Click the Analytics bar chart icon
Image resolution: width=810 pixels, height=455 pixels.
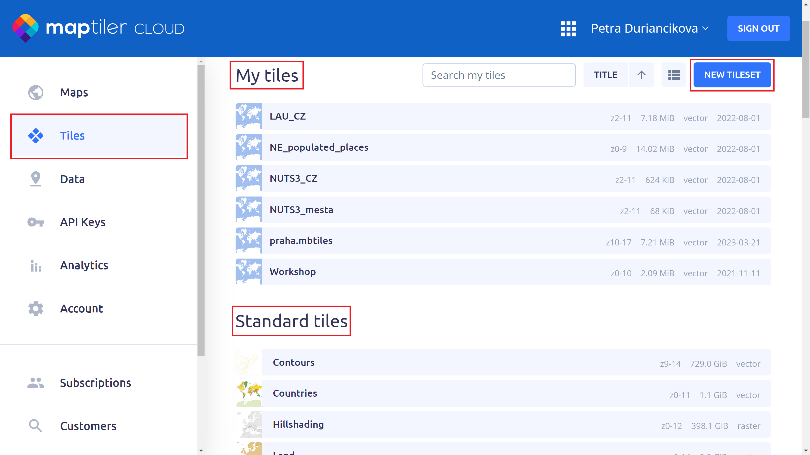[35, 266]
